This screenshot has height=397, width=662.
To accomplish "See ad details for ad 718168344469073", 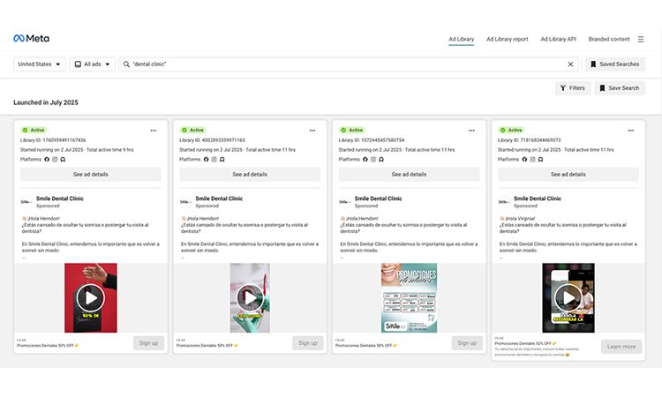I will point(568,175).
